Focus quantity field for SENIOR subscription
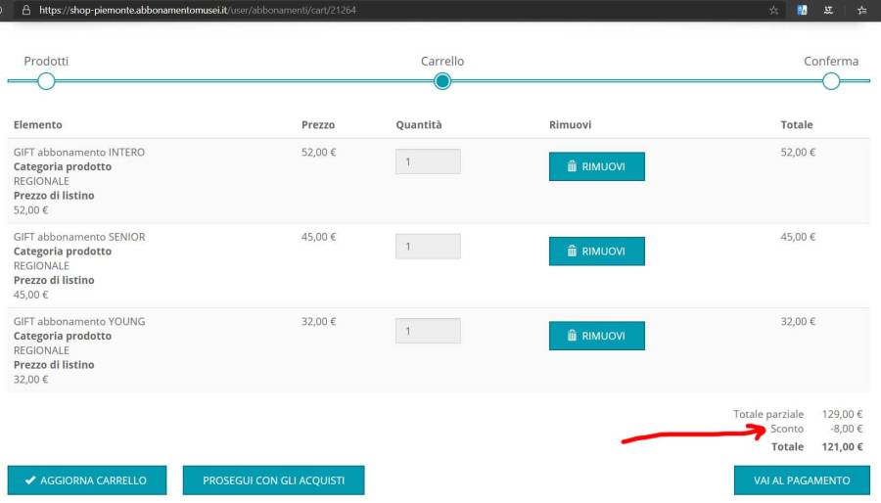Screen dimensions: 881x503 click(428, 247)
